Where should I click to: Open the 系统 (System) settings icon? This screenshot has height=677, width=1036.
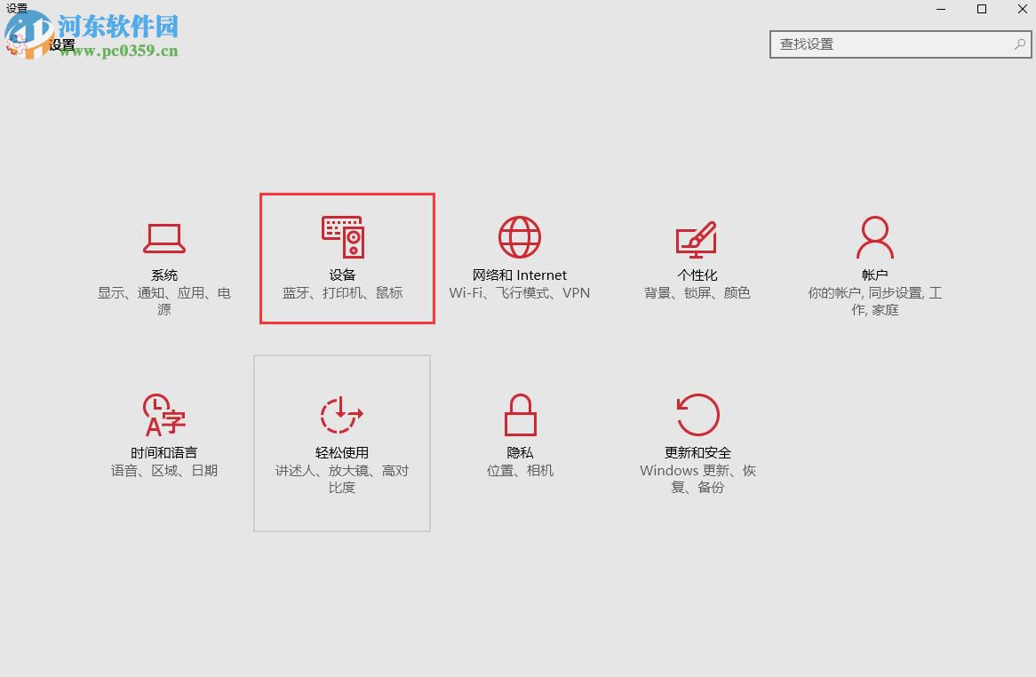(x=163, y=237)
